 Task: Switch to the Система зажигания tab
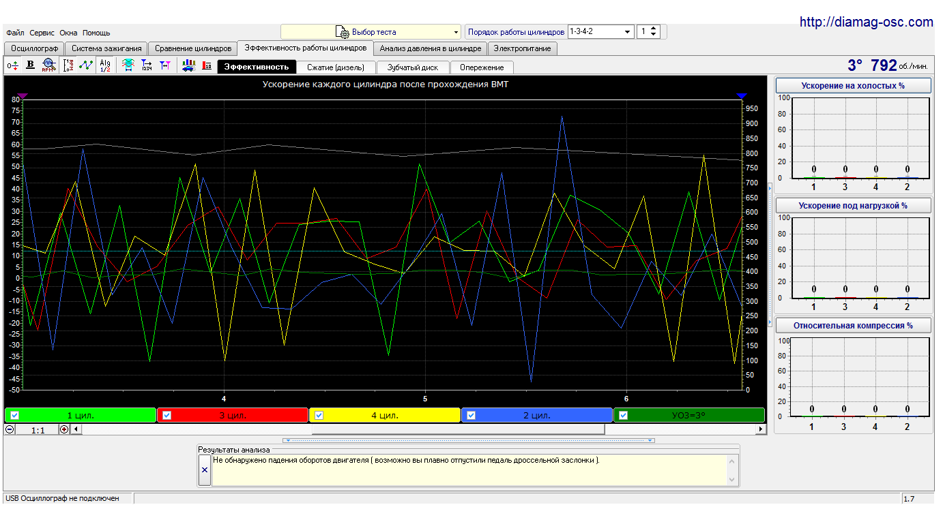click(x=106, y=48)
